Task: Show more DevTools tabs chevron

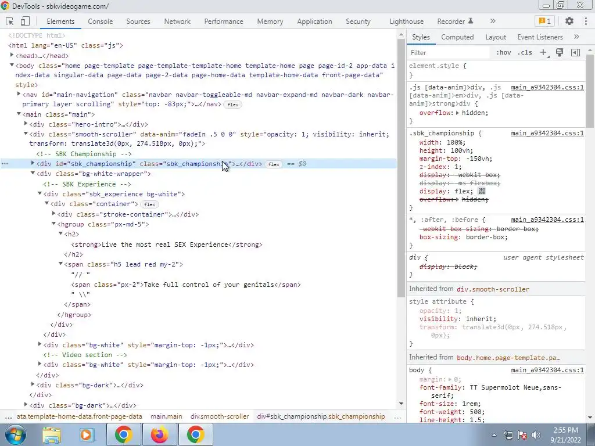Action: (x=493, y=21)
